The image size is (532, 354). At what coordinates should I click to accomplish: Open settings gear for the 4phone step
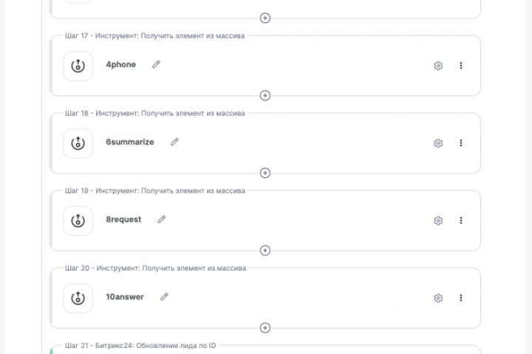point(438,66)
